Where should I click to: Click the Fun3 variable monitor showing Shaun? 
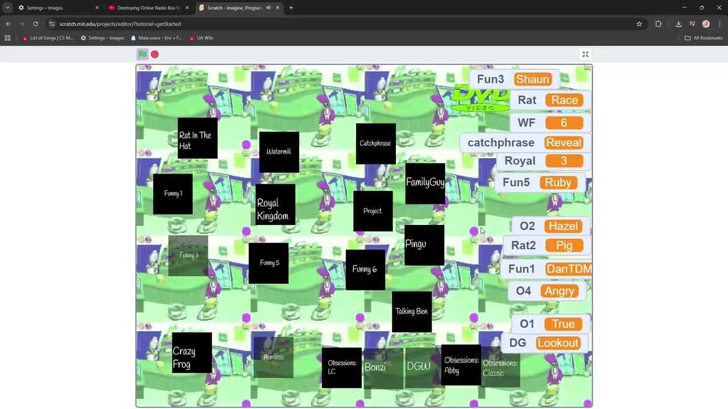[x=514, y=80]
